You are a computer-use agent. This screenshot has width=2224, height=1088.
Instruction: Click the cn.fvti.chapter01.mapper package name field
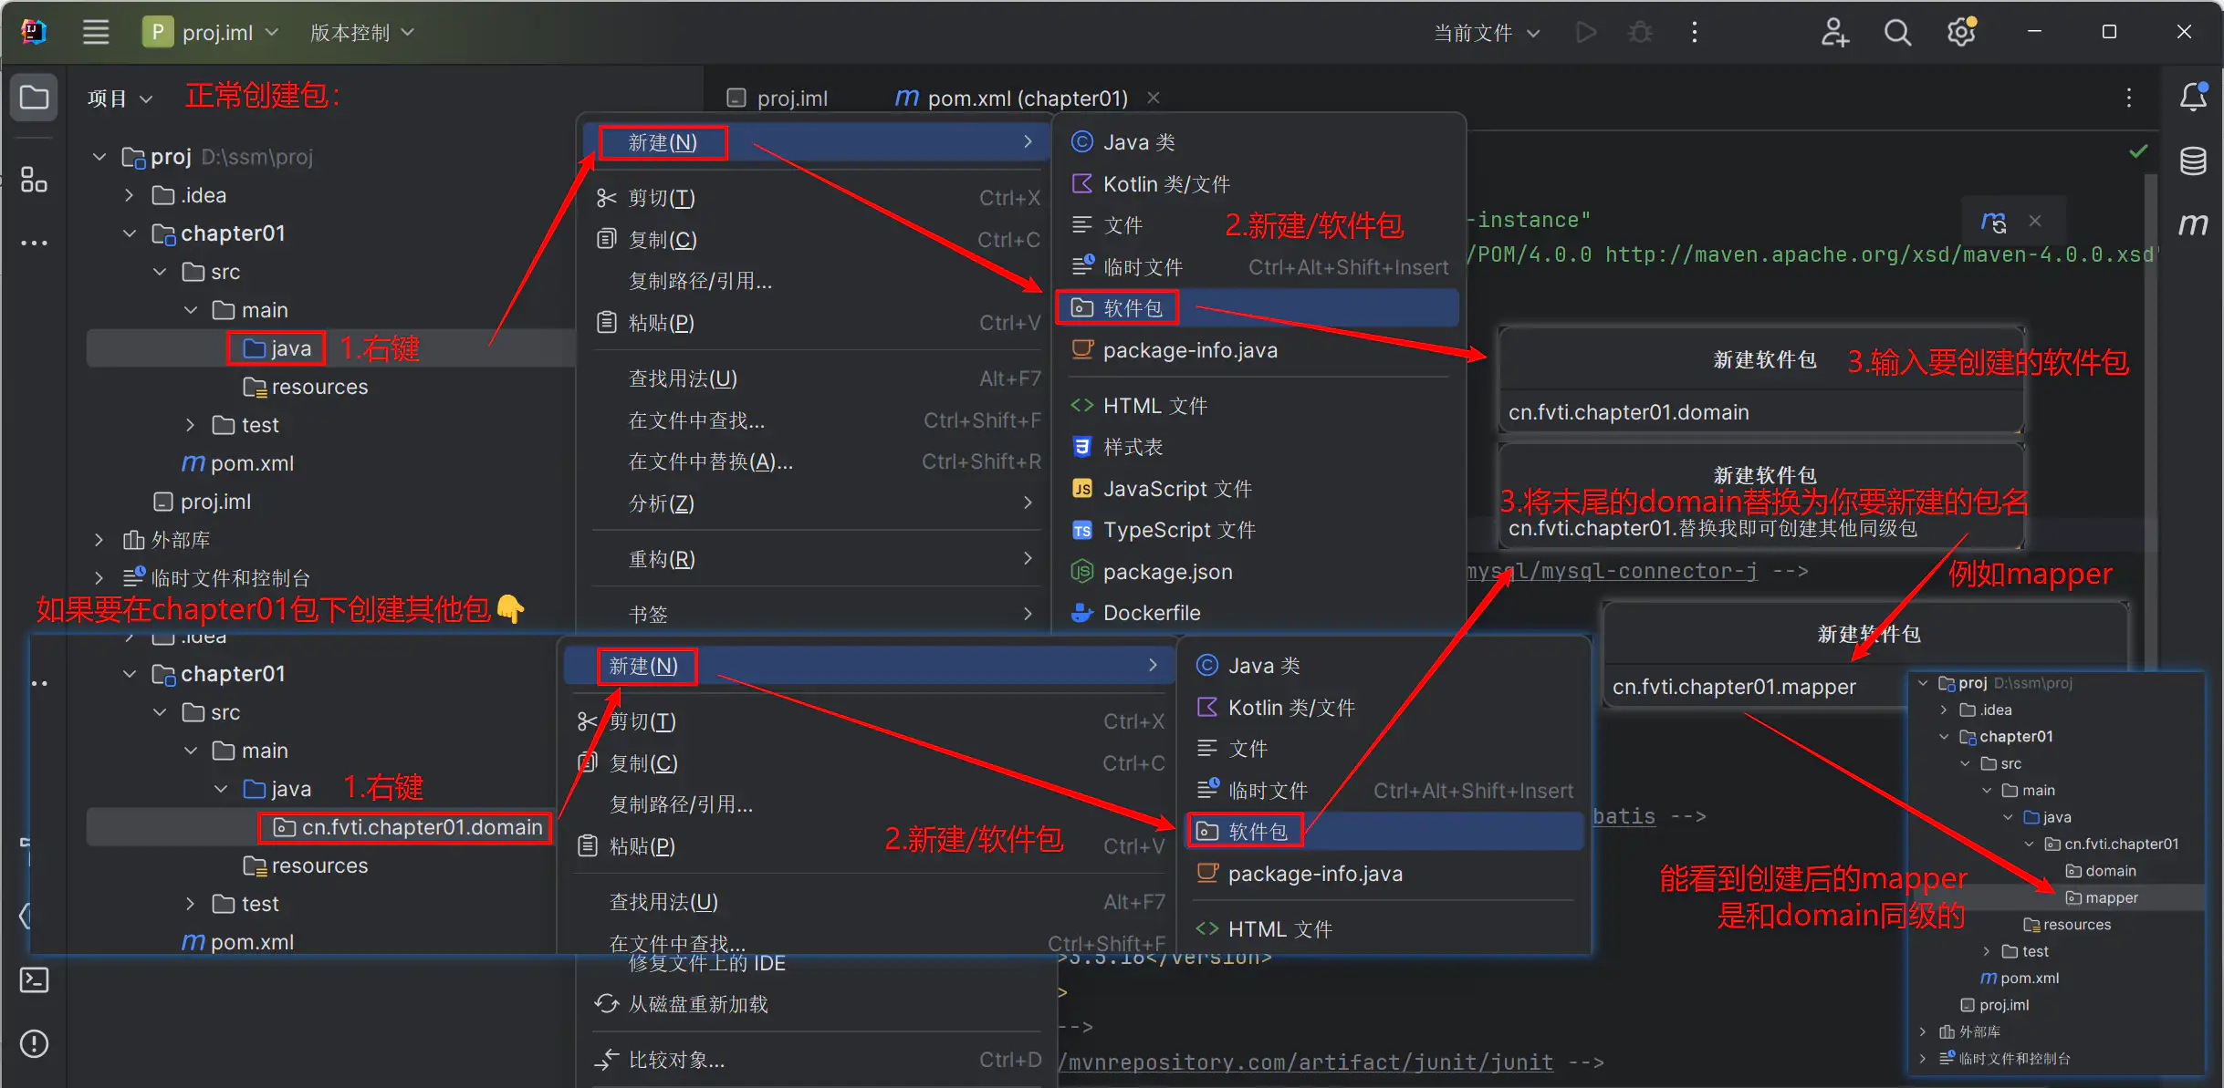[x=1757, y=687]
